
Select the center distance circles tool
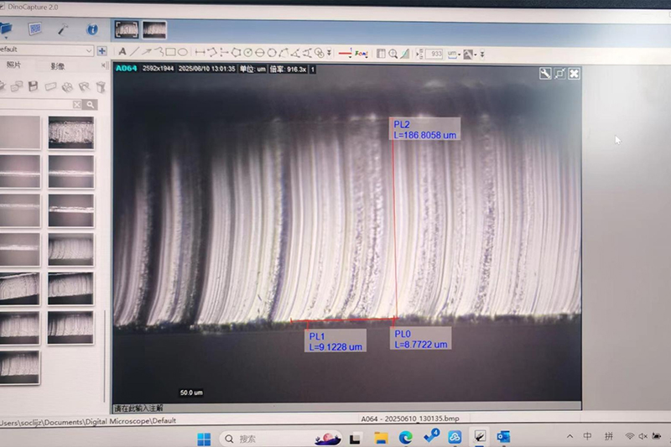tap(319, 53)
